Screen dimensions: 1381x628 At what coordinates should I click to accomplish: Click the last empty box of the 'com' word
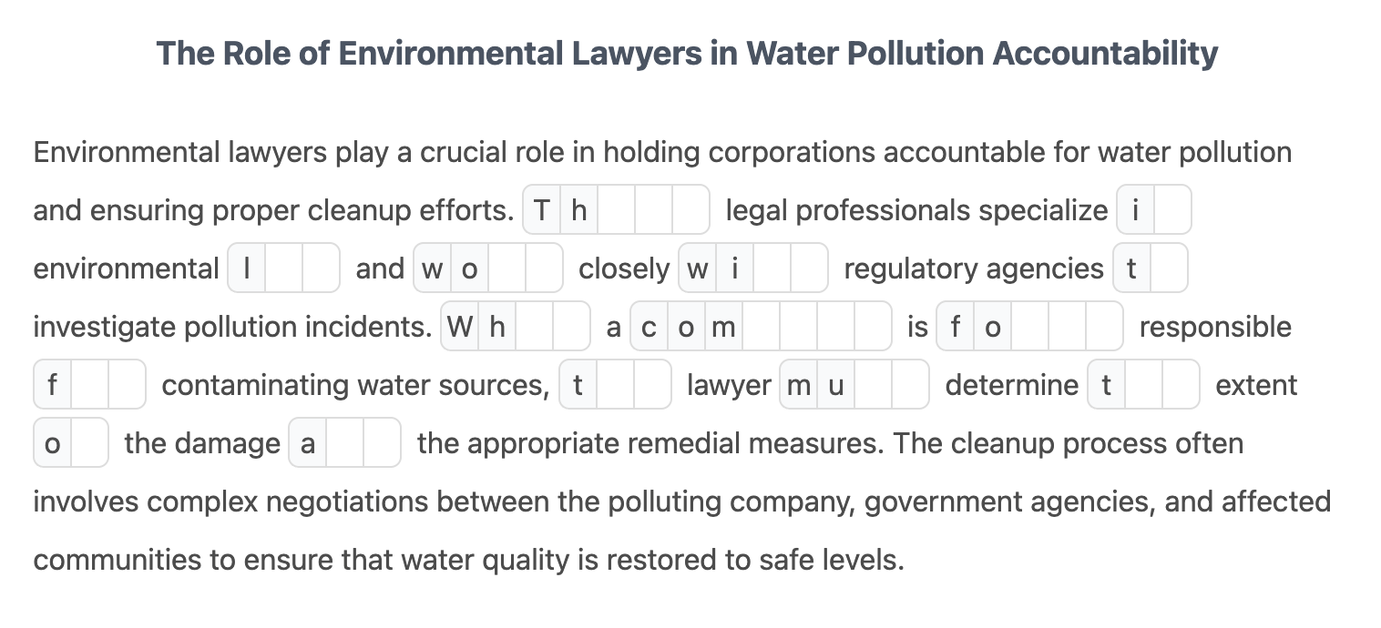coord(872,327)
